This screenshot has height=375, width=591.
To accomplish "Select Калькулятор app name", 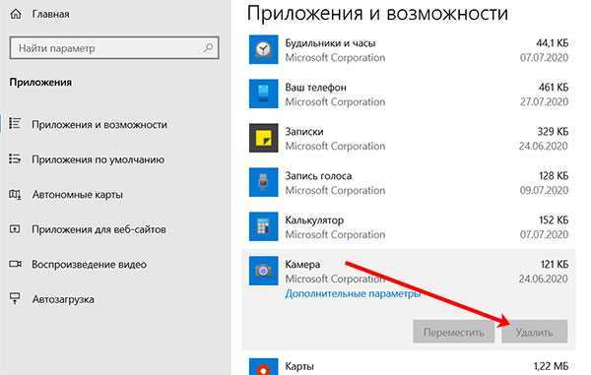I will [x=314, y=220].
